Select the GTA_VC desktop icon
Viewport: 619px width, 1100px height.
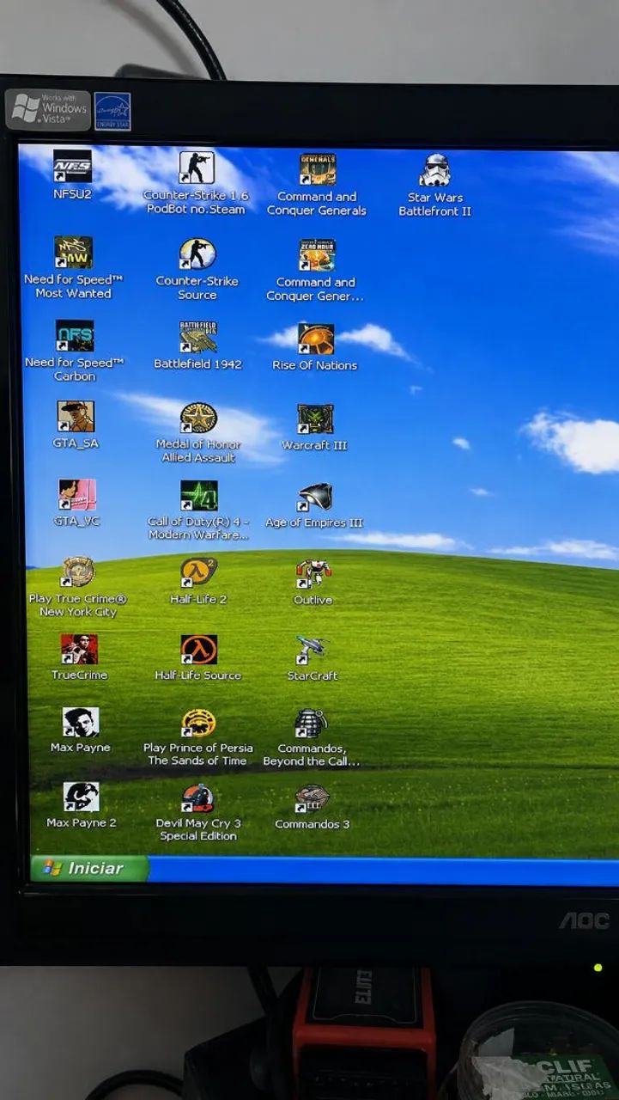point(77,495)
